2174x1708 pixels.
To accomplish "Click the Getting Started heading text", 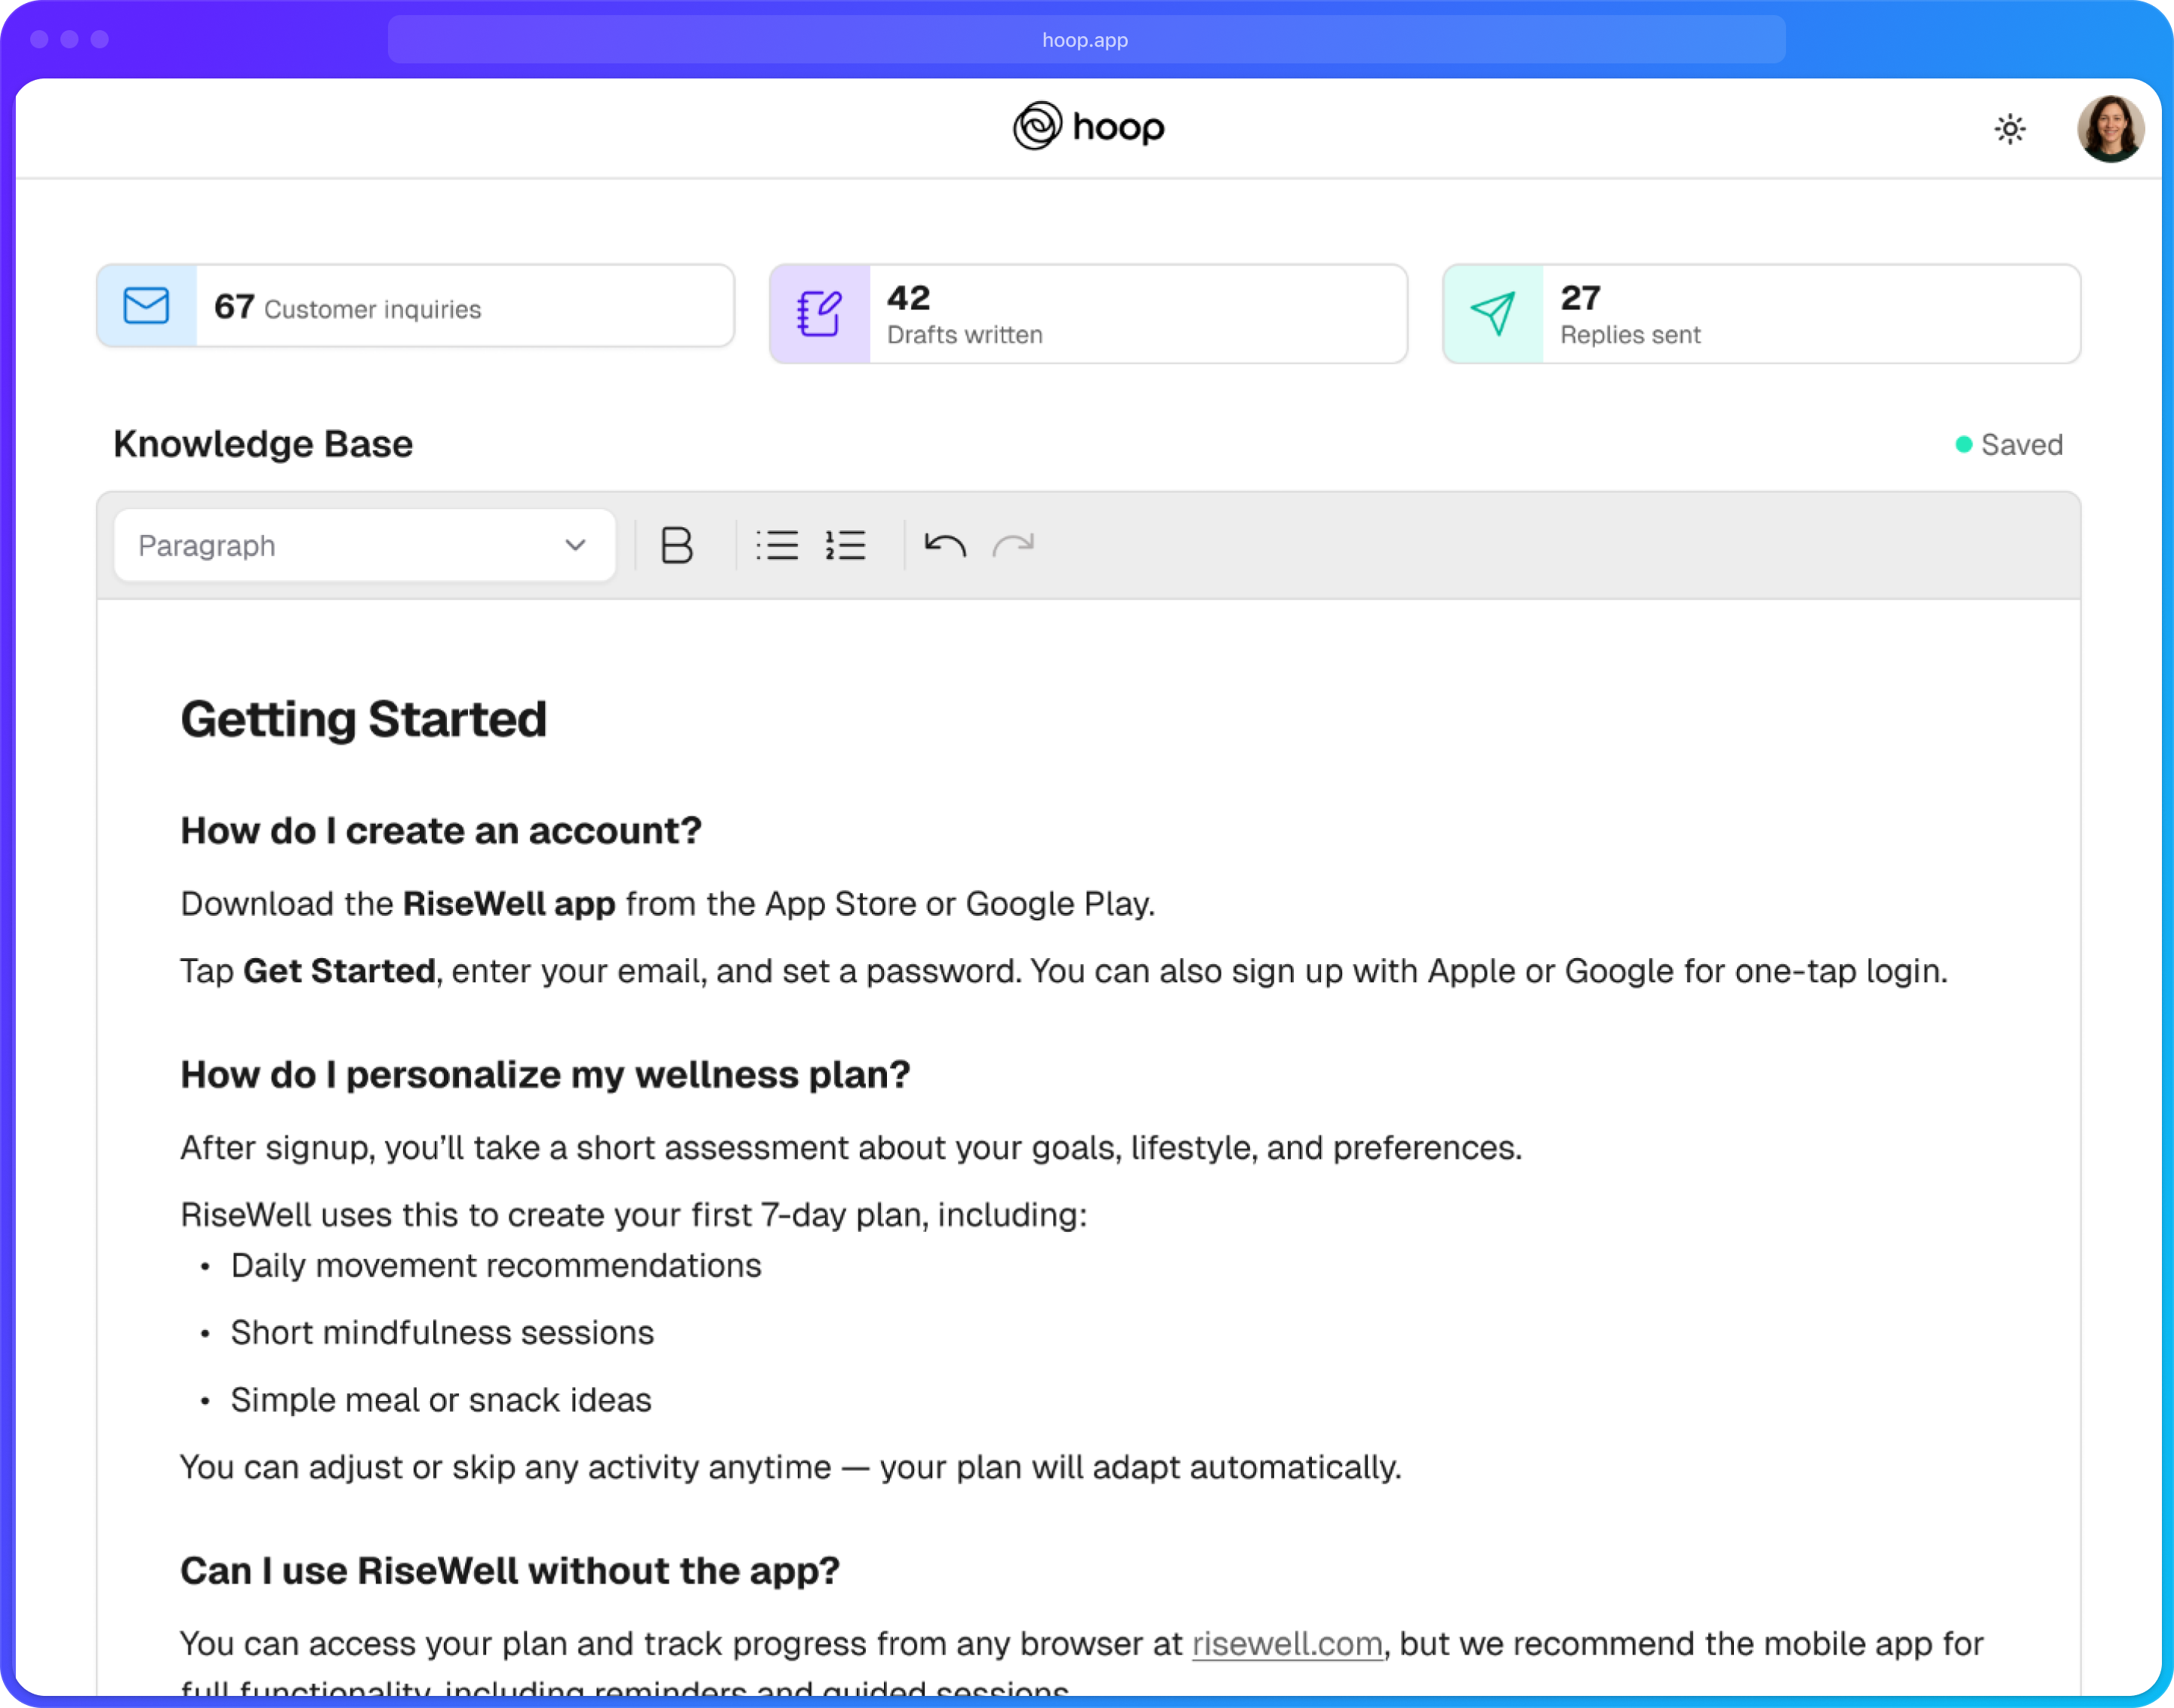I will tap(363, 719).
